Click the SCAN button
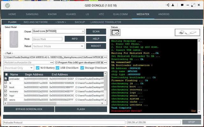The height and width of the screenshot is (127, 204). pyautogui.click(x=96, y=31)
